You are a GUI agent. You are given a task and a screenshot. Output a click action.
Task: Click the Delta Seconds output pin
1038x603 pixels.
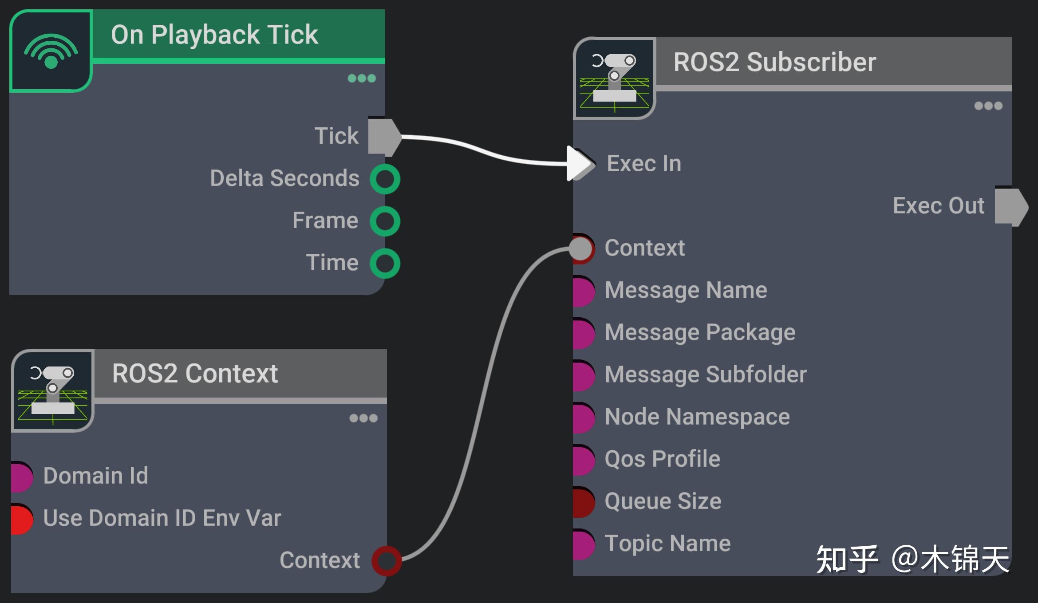[x=386, y=178]
